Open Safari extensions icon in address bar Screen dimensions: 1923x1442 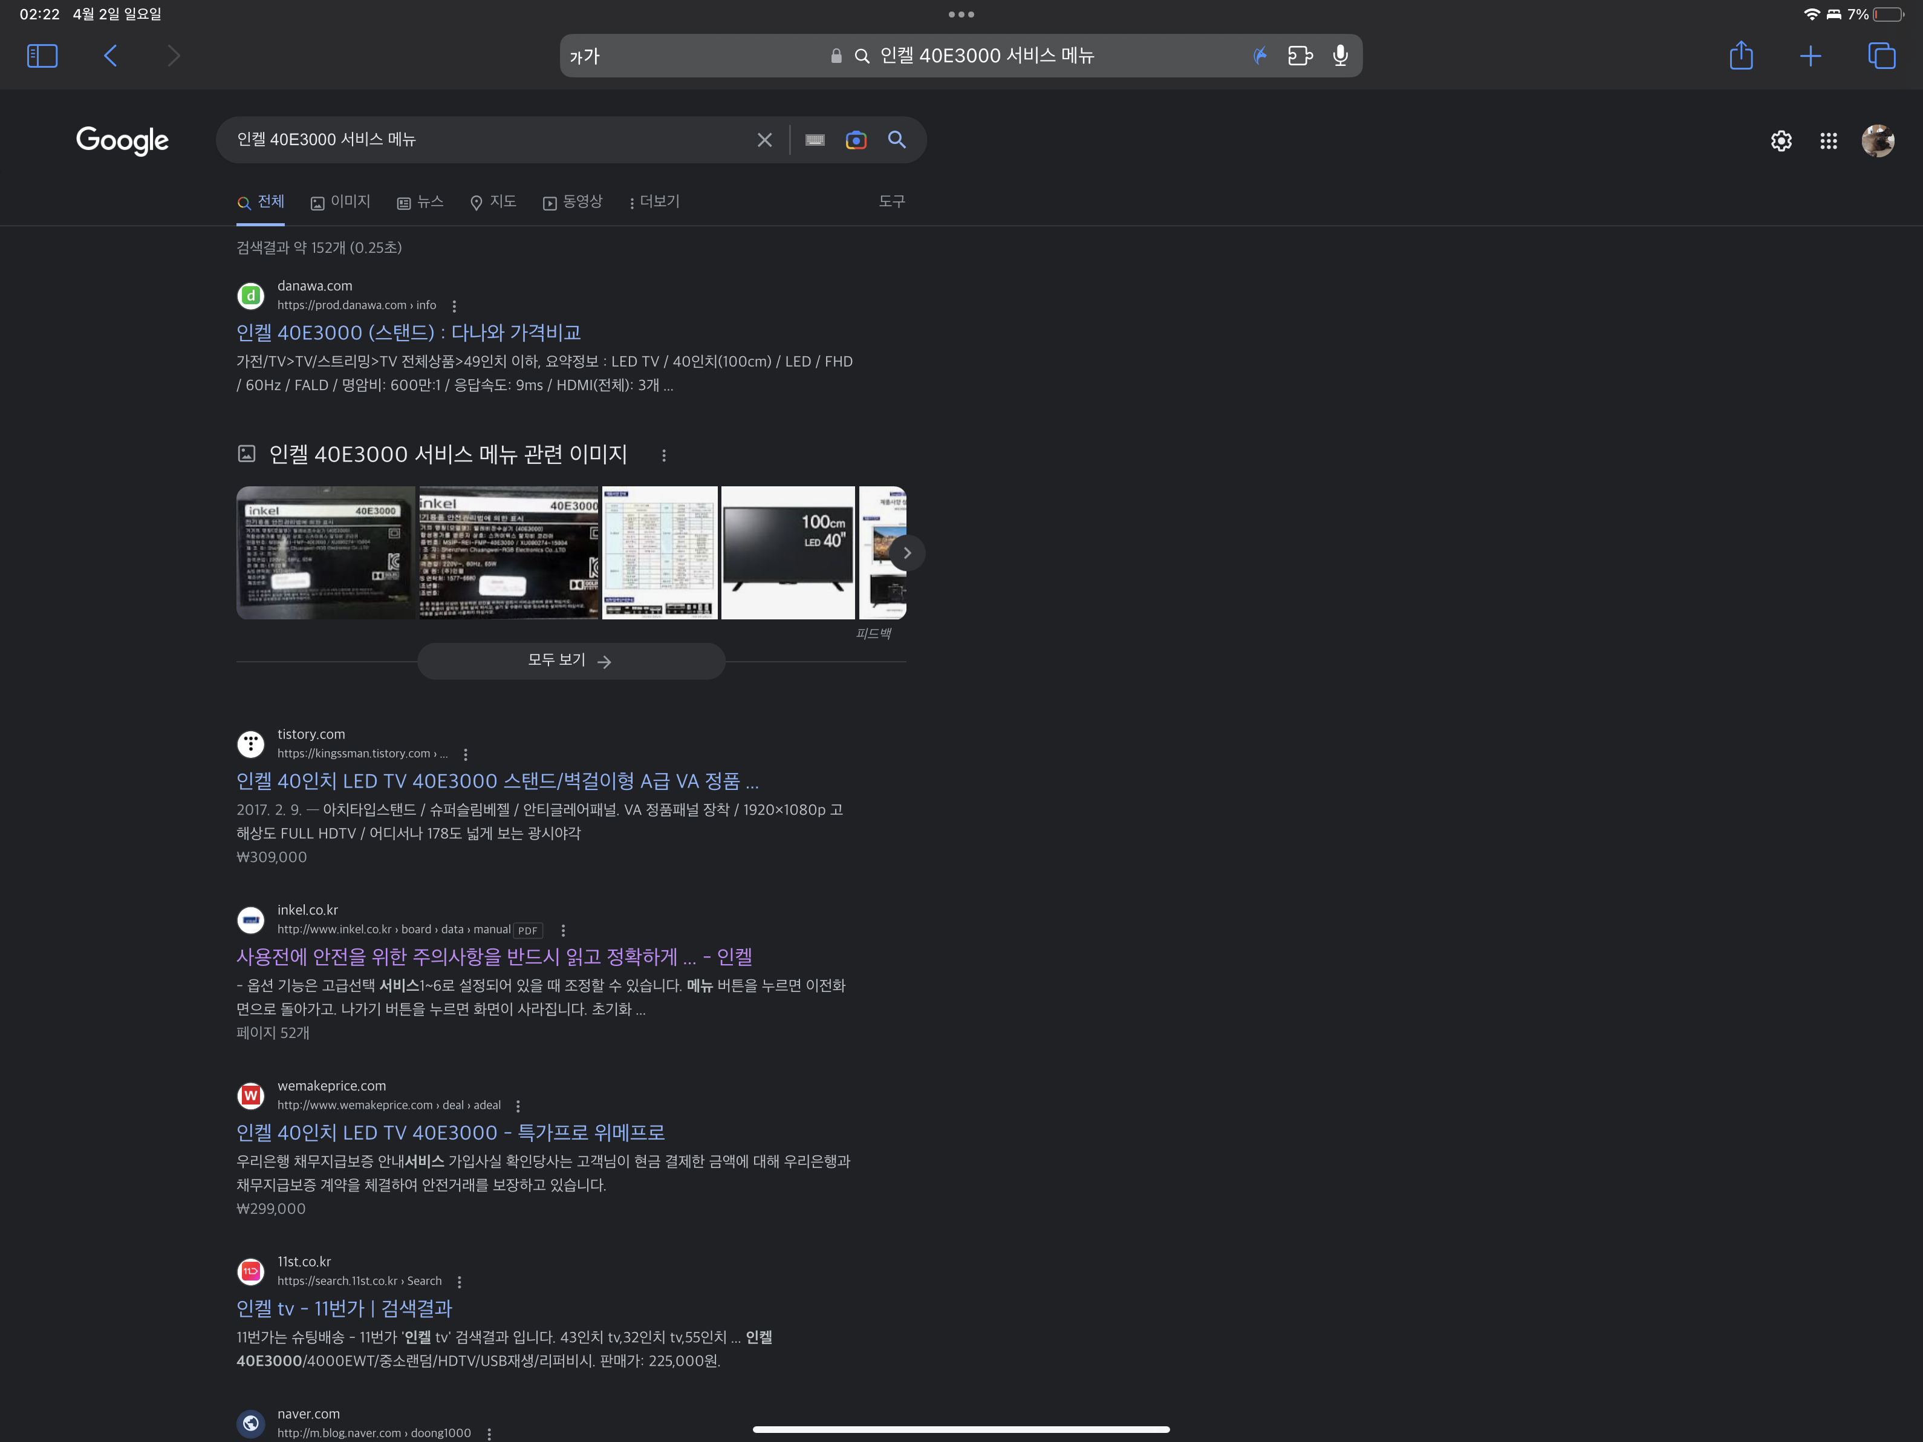pos(1300,56)
